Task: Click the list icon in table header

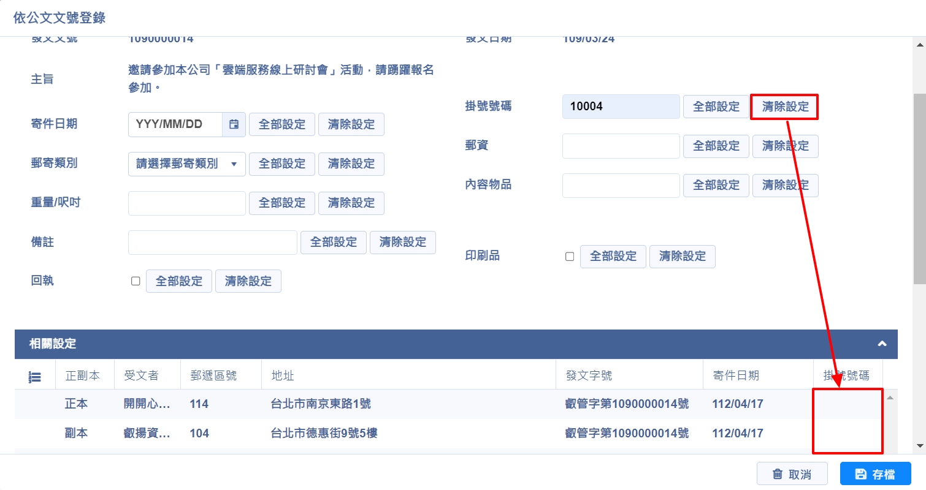Action: tap(35, 376)
